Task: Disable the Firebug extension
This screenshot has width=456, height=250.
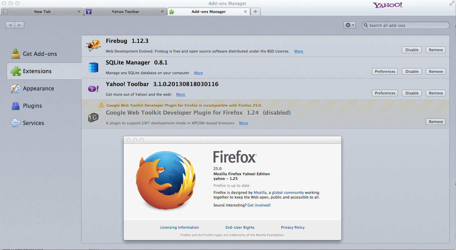Action: click(412, 50)
